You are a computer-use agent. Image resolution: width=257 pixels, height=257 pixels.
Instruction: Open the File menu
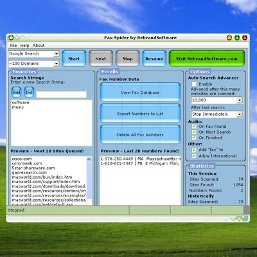click(x=13, y=46)
